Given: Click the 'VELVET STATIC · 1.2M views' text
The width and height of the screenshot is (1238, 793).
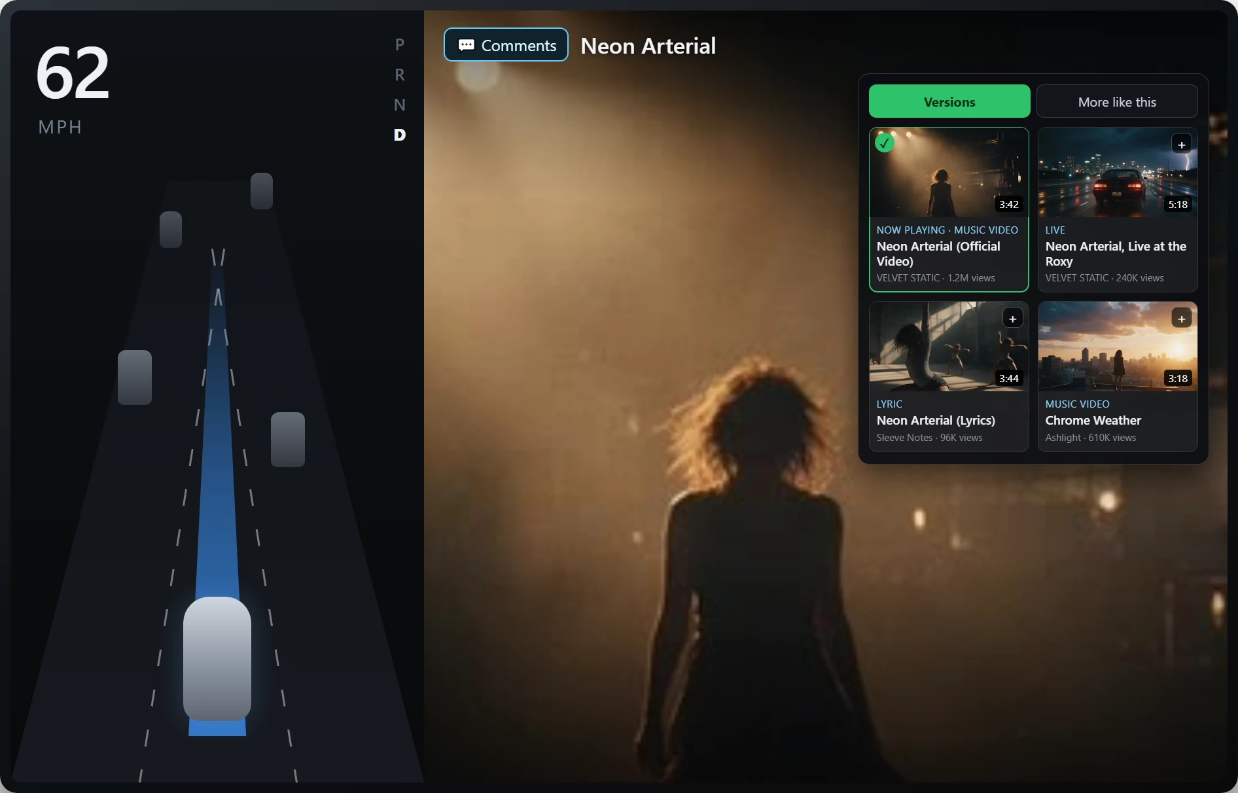Looking at the screenshot, I should pos(935,278).
